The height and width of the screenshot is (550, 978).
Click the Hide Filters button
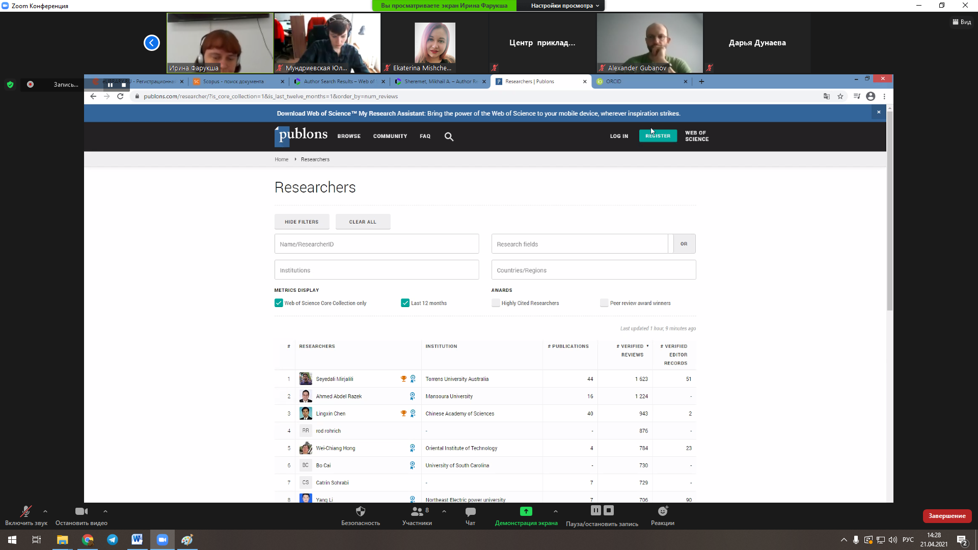click(x=302, y=222)
